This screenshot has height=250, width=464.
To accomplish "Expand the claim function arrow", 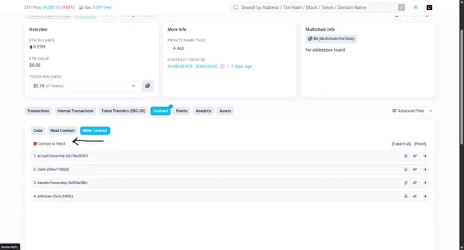I will (424, 170).
